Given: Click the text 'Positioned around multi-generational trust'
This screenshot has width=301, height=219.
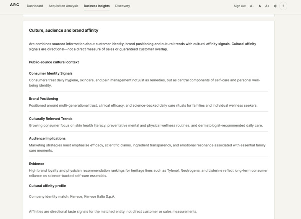Looking at the screenshot, I should point(143,105).
